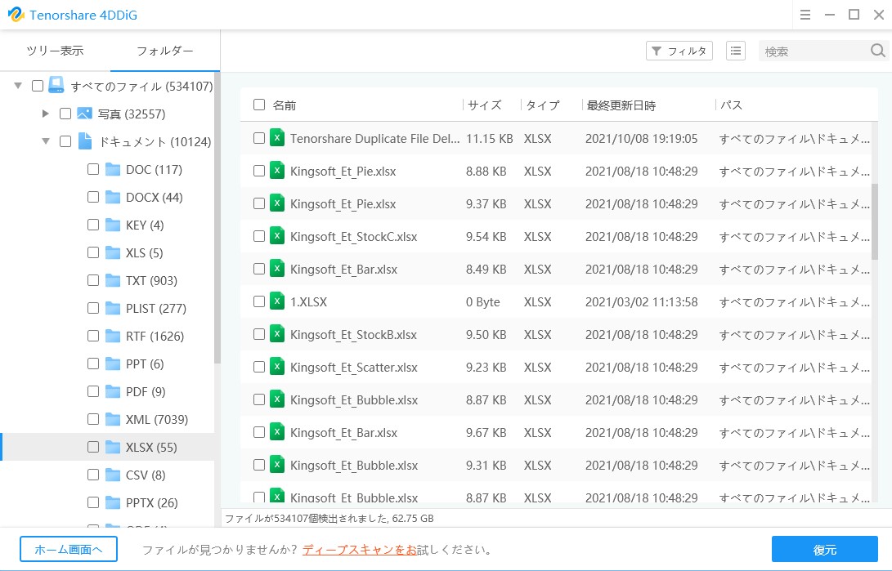Switch to フォルダー tab
The height and width of the screenshot is (571, 892).
[x=165, y=51]
